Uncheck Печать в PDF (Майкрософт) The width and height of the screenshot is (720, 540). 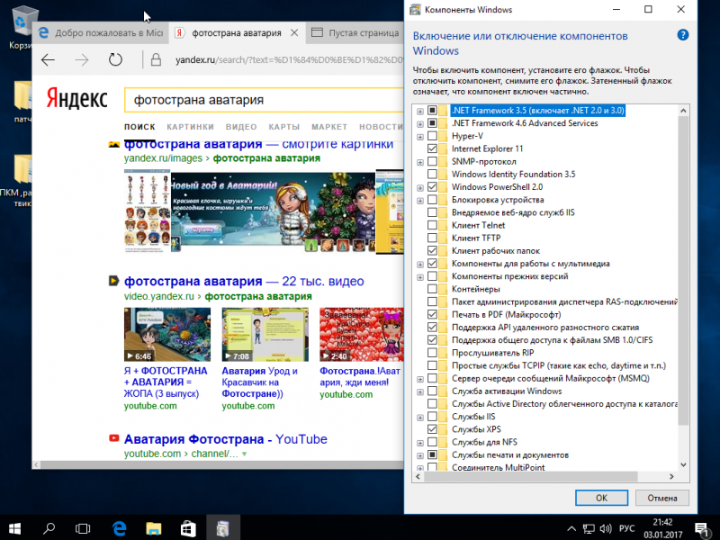[x=432, y=314]
